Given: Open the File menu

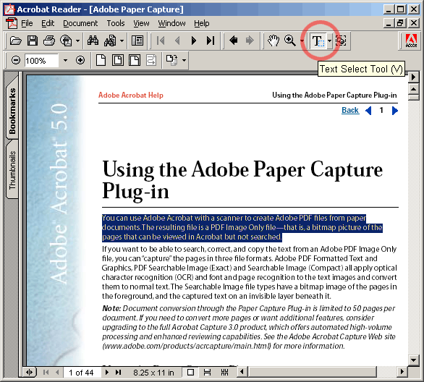Looking at the screenshot, I should coord(27,24).
